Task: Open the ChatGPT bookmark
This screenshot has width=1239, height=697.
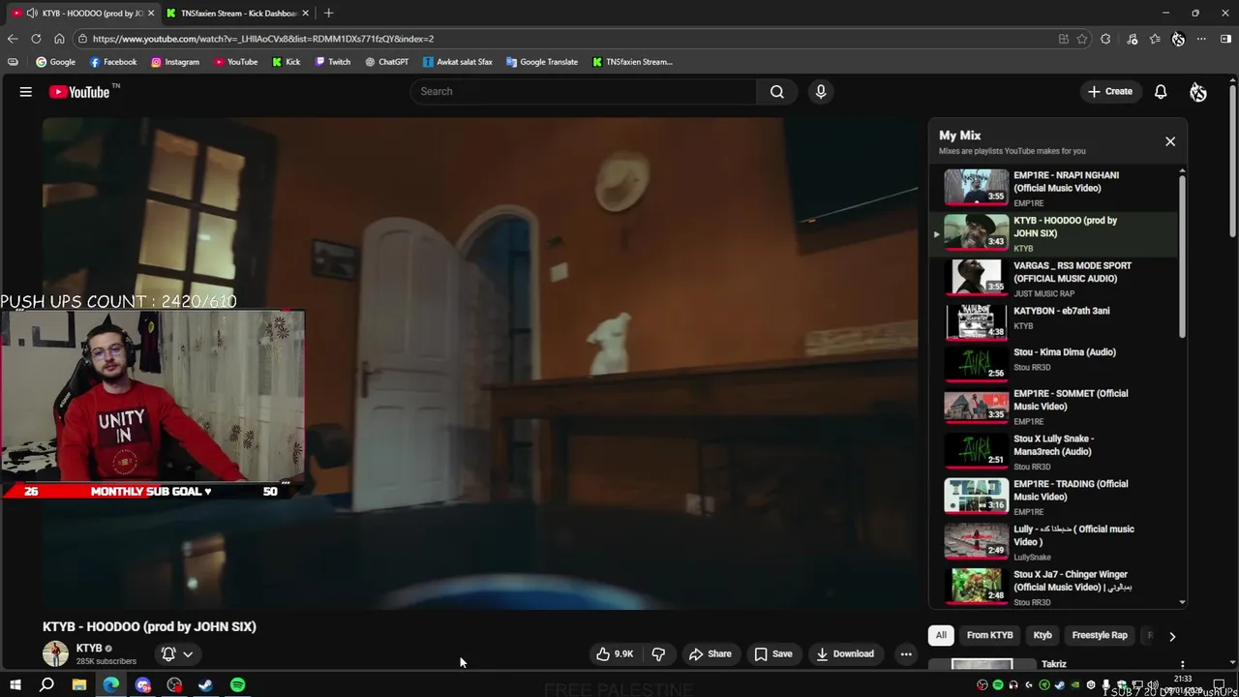Action: [x=387, y=62]
